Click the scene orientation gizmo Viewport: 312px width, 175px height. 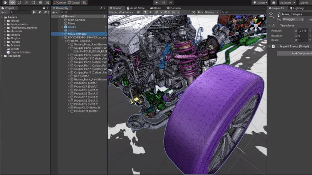click(255, 26)
